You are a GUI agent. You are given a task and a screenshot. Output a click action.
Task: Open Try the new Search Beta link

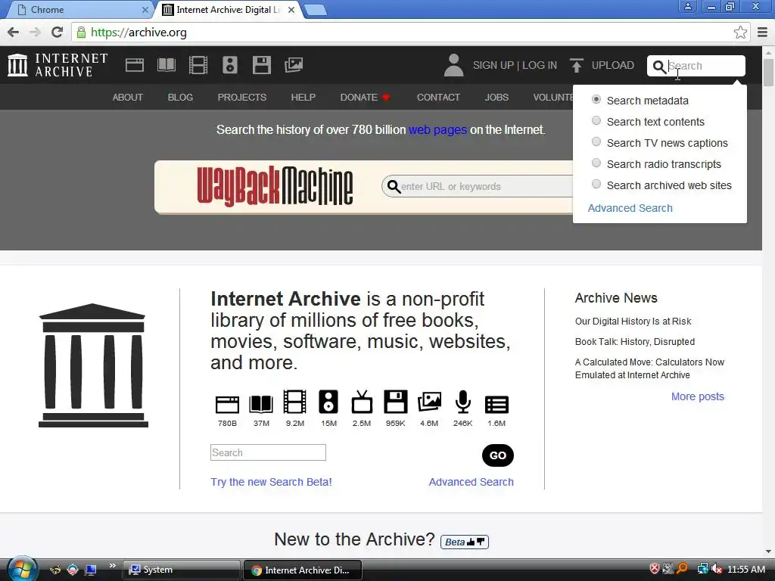pos(272,482)
